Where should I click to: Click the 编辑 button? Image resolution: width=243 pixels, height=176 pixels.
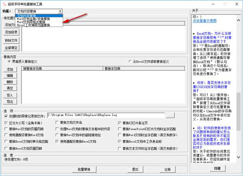click(x=10, y=75)
